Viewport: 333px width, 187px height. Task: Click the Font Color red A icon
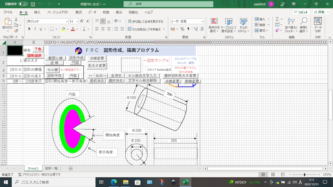point(73,29)
